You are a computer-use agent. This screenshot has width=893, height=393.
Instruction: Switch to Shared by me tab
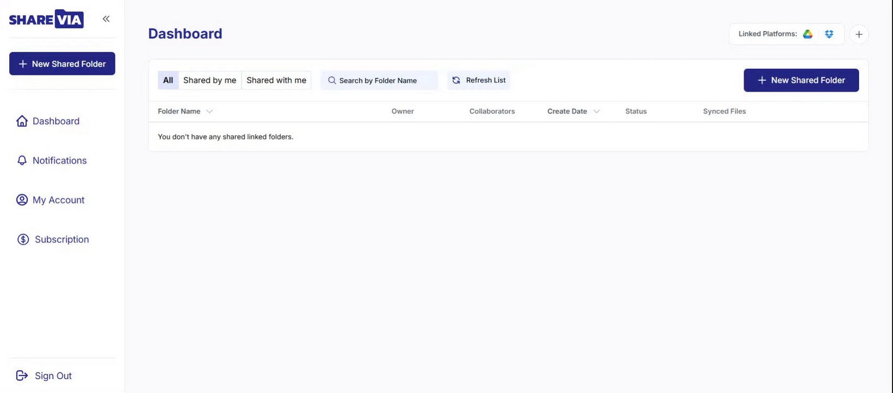[210, 80]
